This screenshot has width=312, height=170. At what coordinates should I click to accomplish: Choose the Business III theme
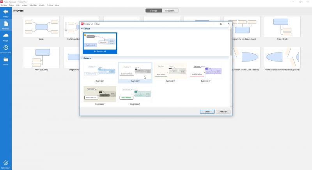pos(170,72)
